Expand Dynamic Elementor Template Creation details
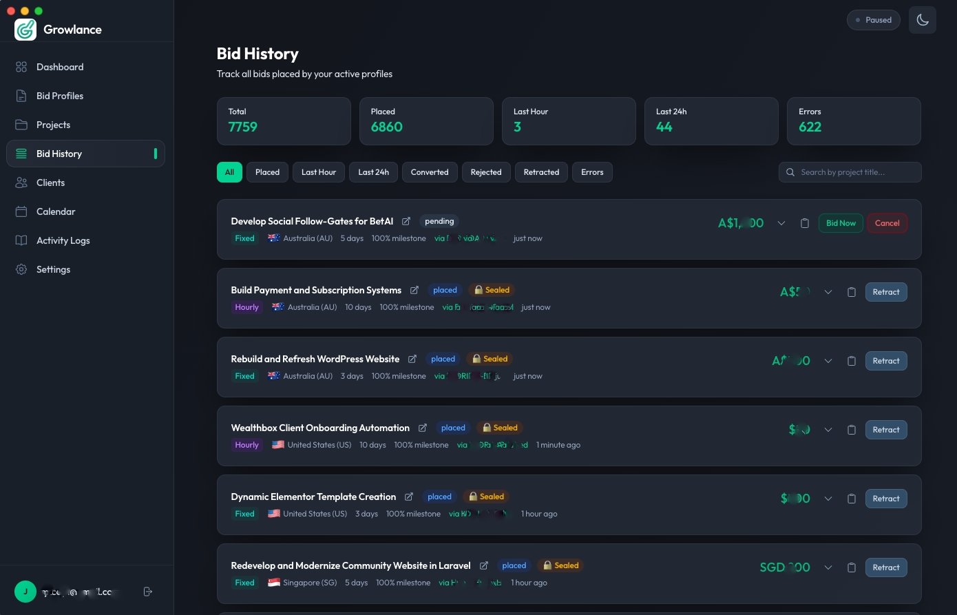Viewport: 957px width, 615px height. point(828,499)
